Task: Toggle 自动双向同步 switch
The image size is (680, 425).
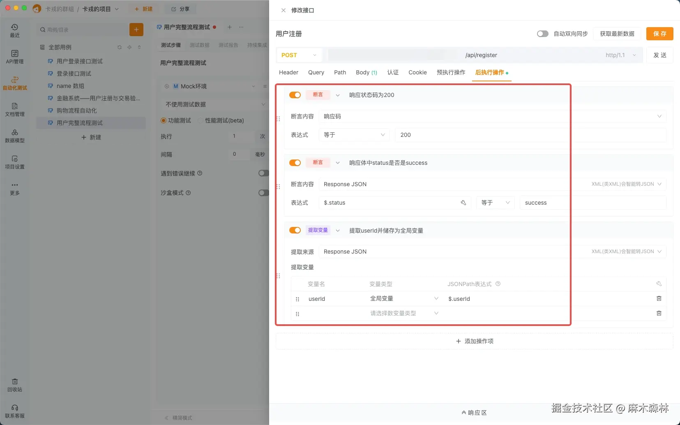Action: click(543, 34)
